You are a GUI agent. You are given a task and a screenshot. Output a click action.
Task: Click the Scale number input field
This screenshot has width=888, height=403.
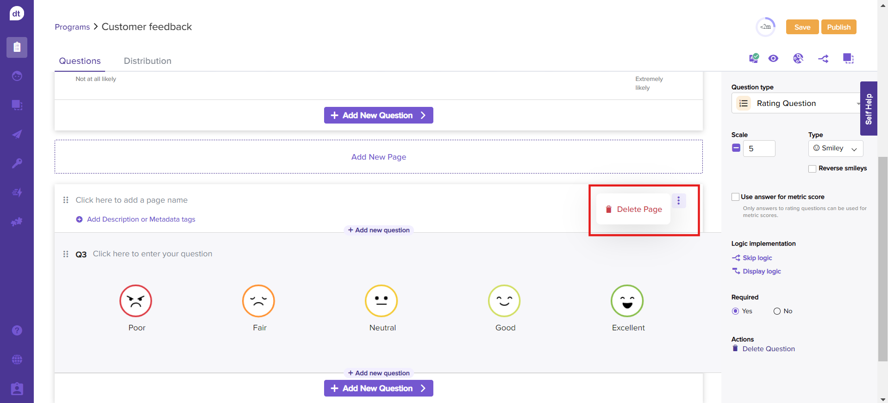pyautogui.click(x=759, y=149)
